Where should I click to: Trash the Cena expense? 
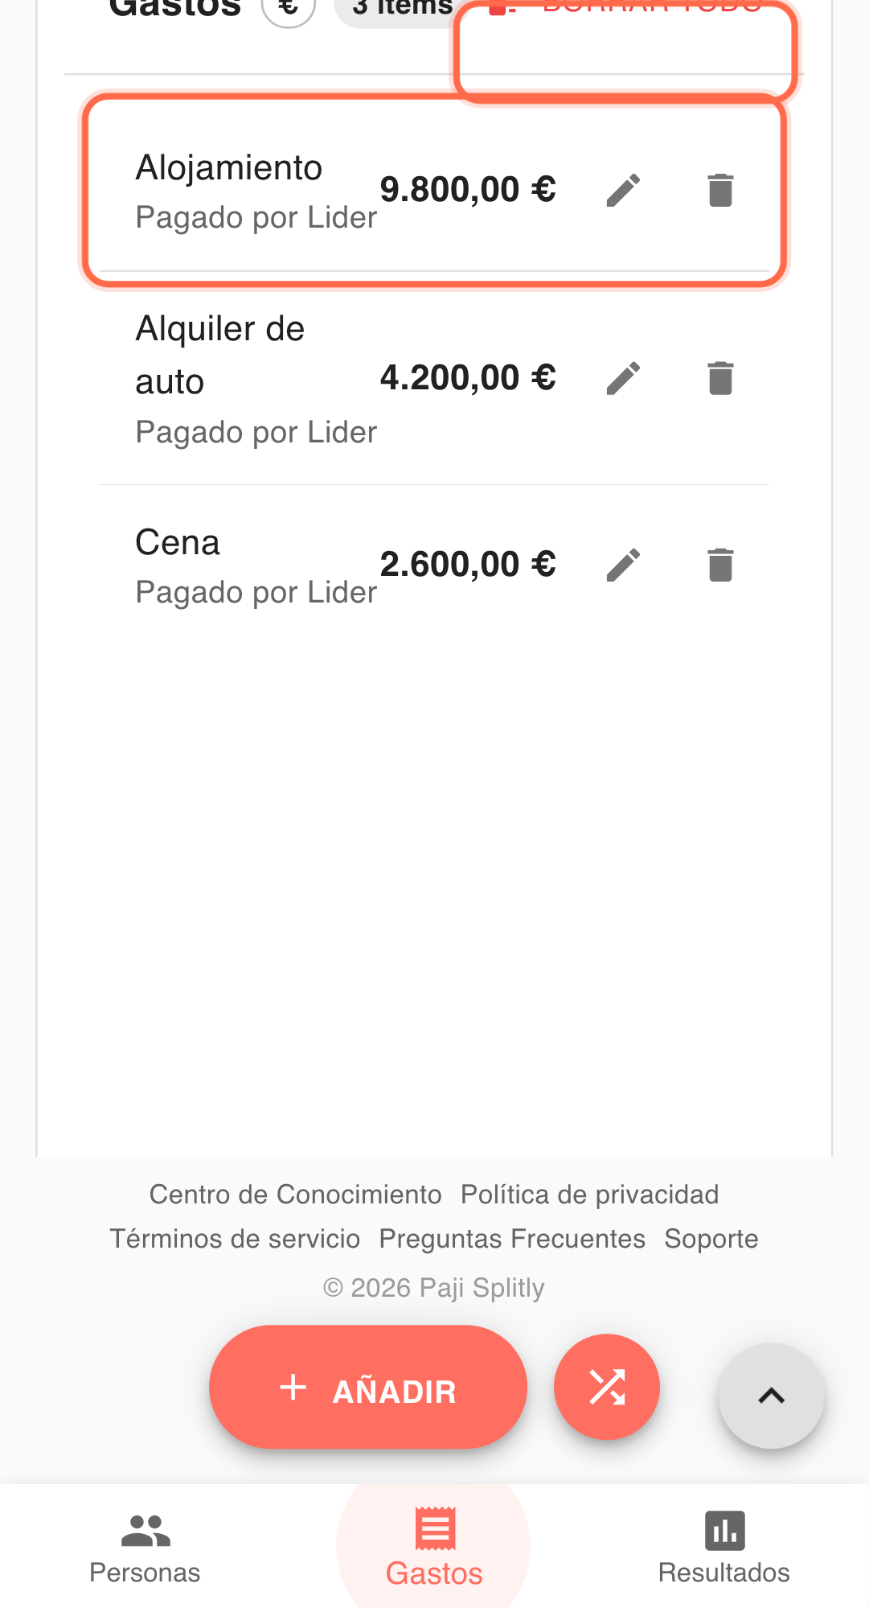pos(720,565)
